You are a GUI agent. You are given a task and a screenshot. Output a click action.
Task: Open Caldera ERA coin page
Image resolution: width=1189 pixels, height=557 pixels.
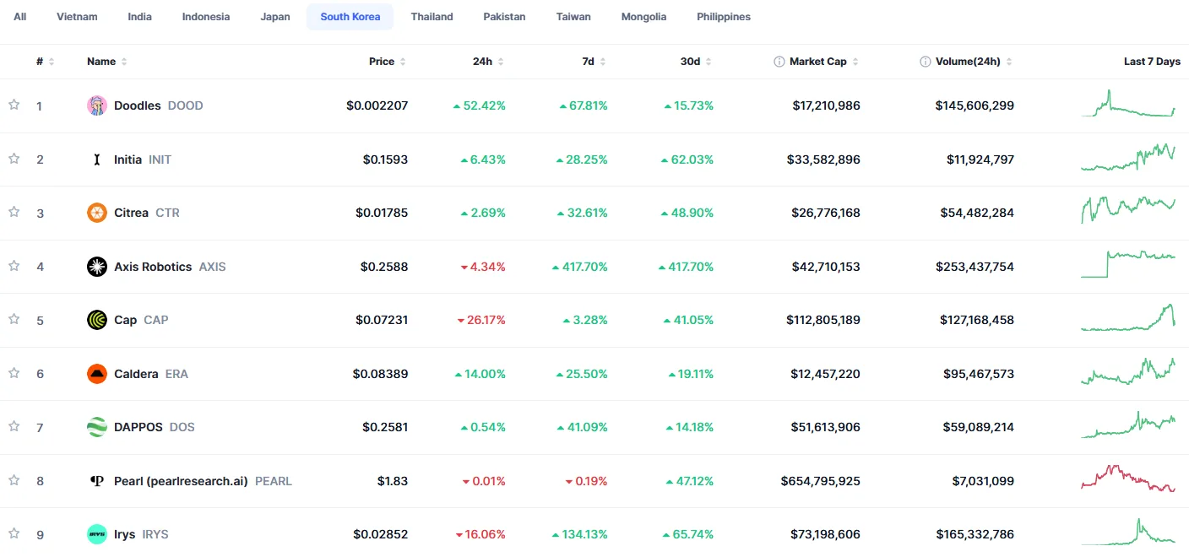coord(151,374)
